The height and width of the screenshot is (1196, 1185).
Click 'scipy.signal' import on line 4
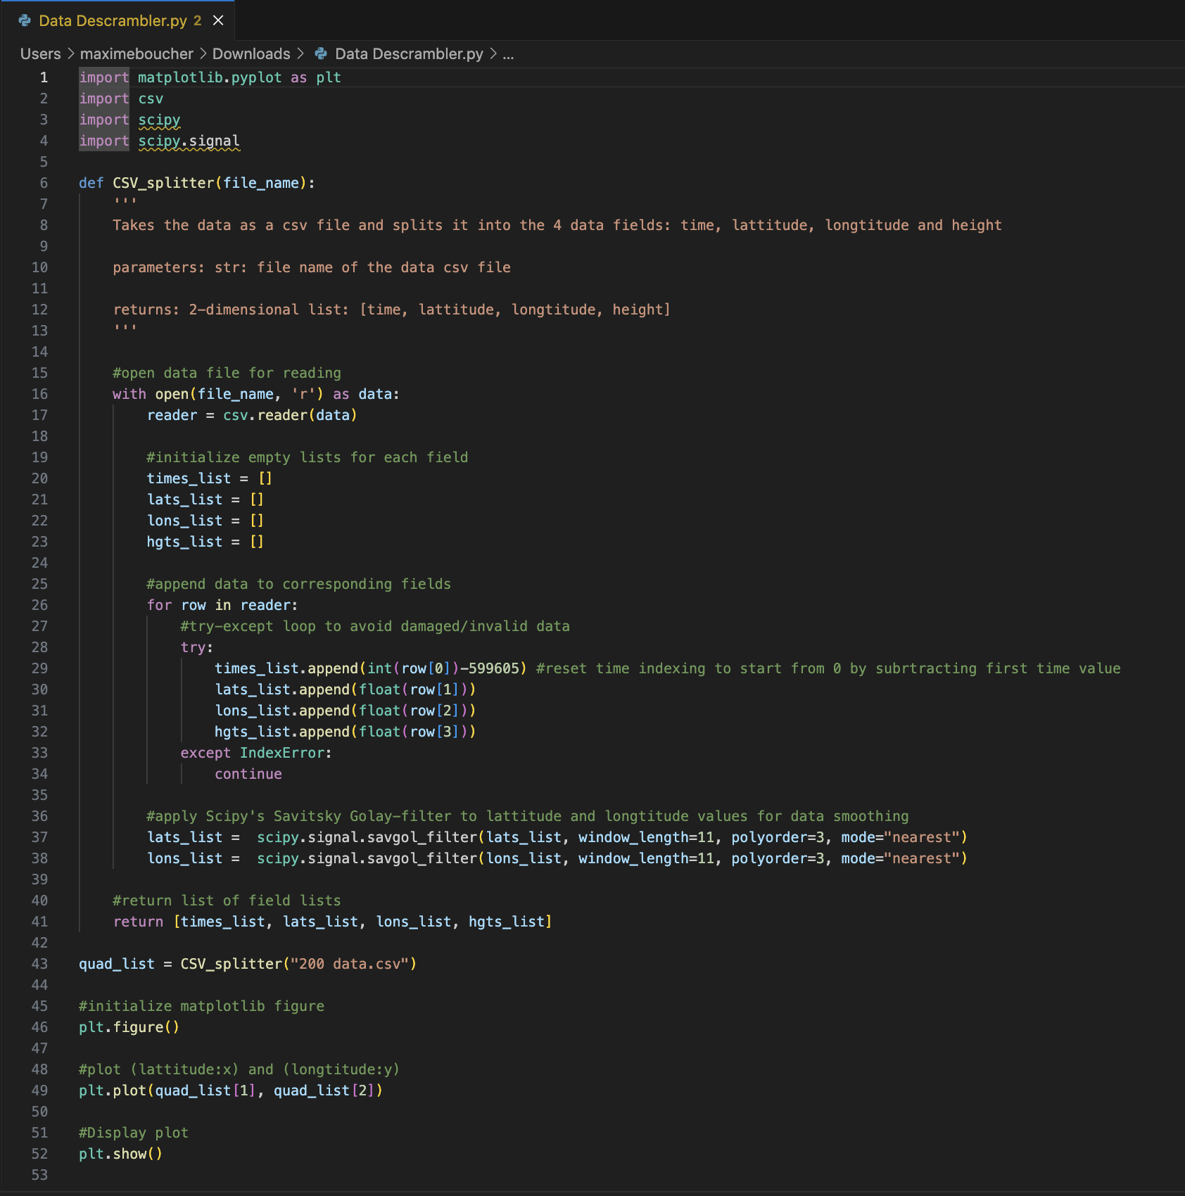[x=189, y=141]
